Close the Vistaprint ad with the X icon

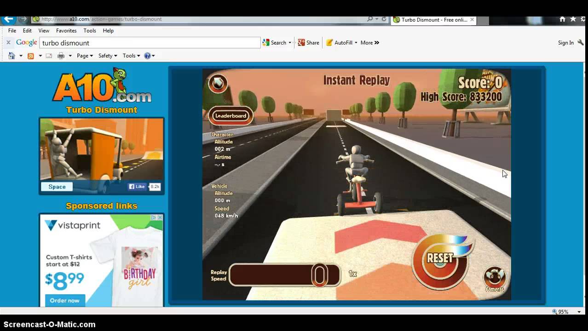tap(160, 217)
